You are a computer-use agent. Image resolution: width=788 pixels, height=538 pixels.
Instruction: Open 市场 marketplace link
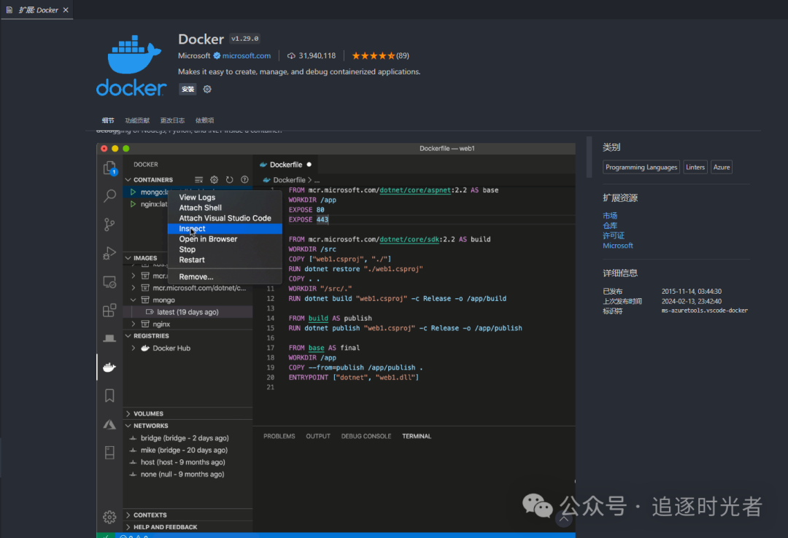click(x=609, y=216)
